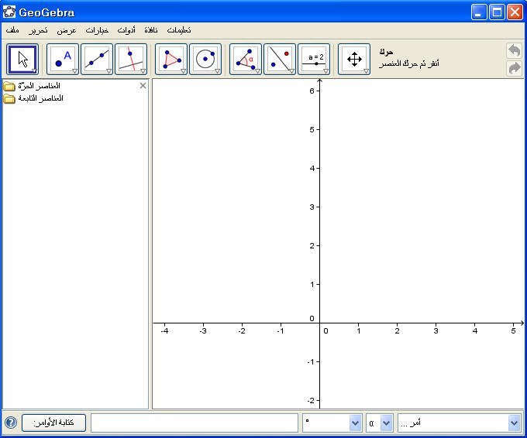527x438 pixels.
Task: Click the y-axis label 6
Action: [312, 91]
